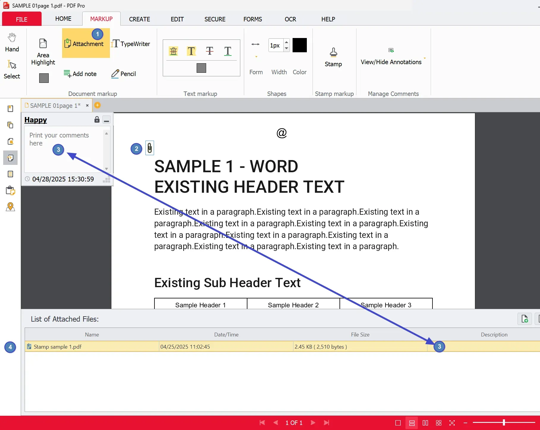Switch to continuous page view mode
This screenshot has width=540, height=430.
[x=412, y=423]
